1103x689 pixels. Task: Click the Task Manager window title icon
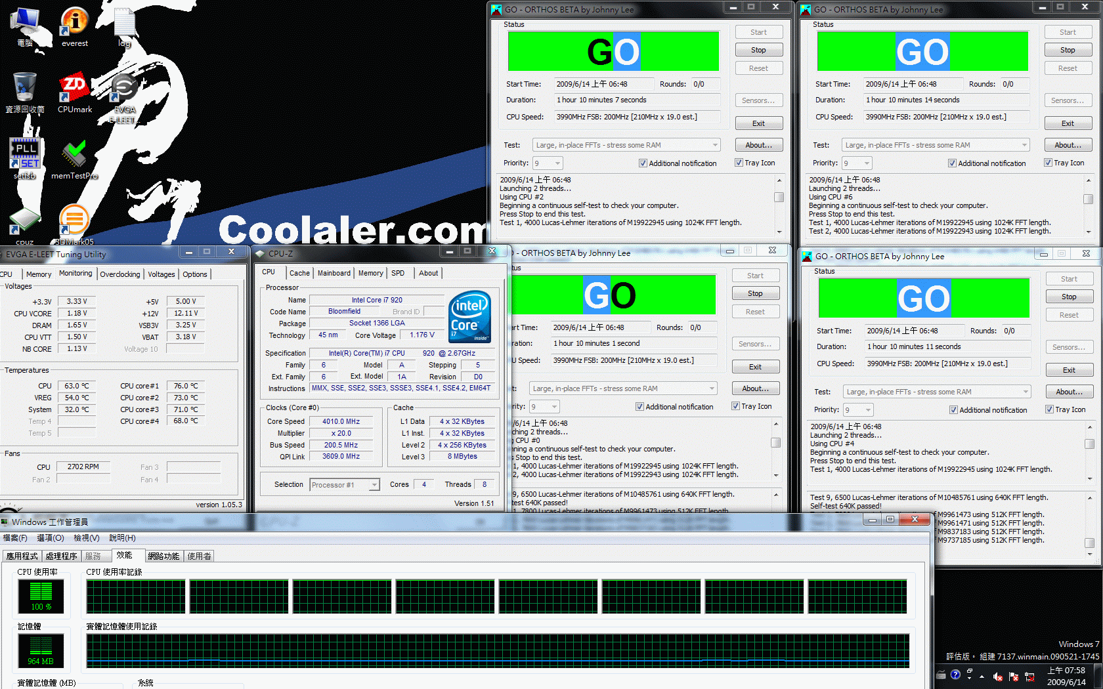5,522
